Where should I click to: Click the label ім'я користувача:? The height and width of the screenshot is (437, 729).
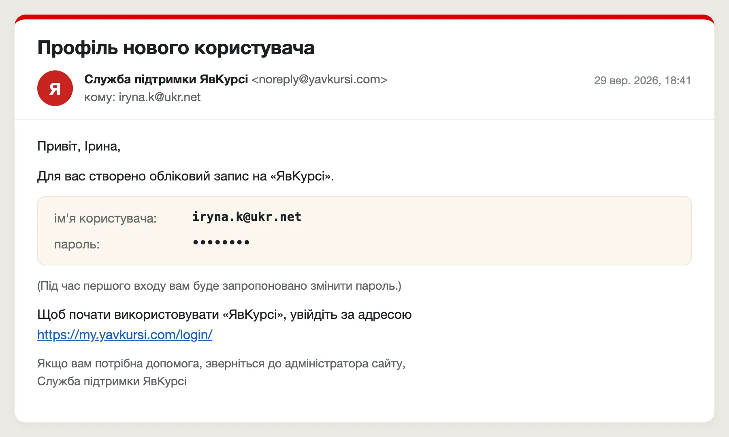105,218
